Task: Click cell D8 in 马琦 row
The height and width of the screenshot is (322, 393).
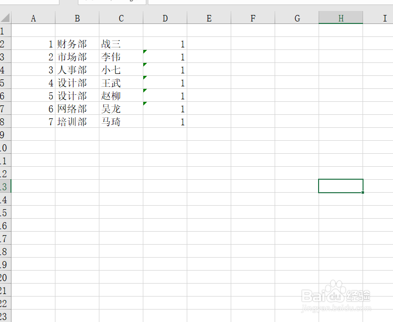Action: pyautogui.click(x=165, y=121)
